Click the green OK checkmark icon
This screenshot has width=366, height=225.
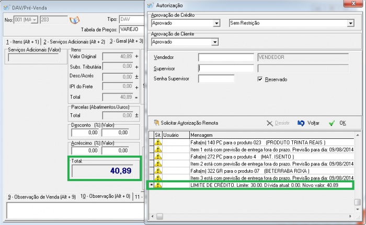pyautogui.click(x=331, y=123)
